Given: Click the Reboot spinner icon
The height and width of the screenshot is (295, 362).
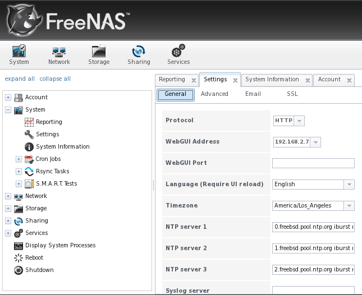Looking at the screenshot, I should (x=18, y=258).
